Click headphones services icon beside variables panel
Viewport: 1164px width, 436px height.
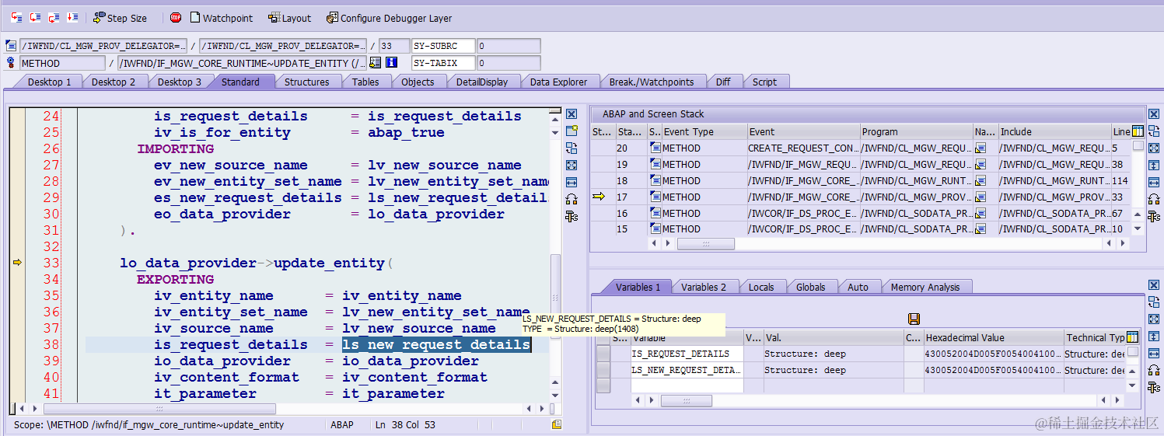tap(1154, 370)
